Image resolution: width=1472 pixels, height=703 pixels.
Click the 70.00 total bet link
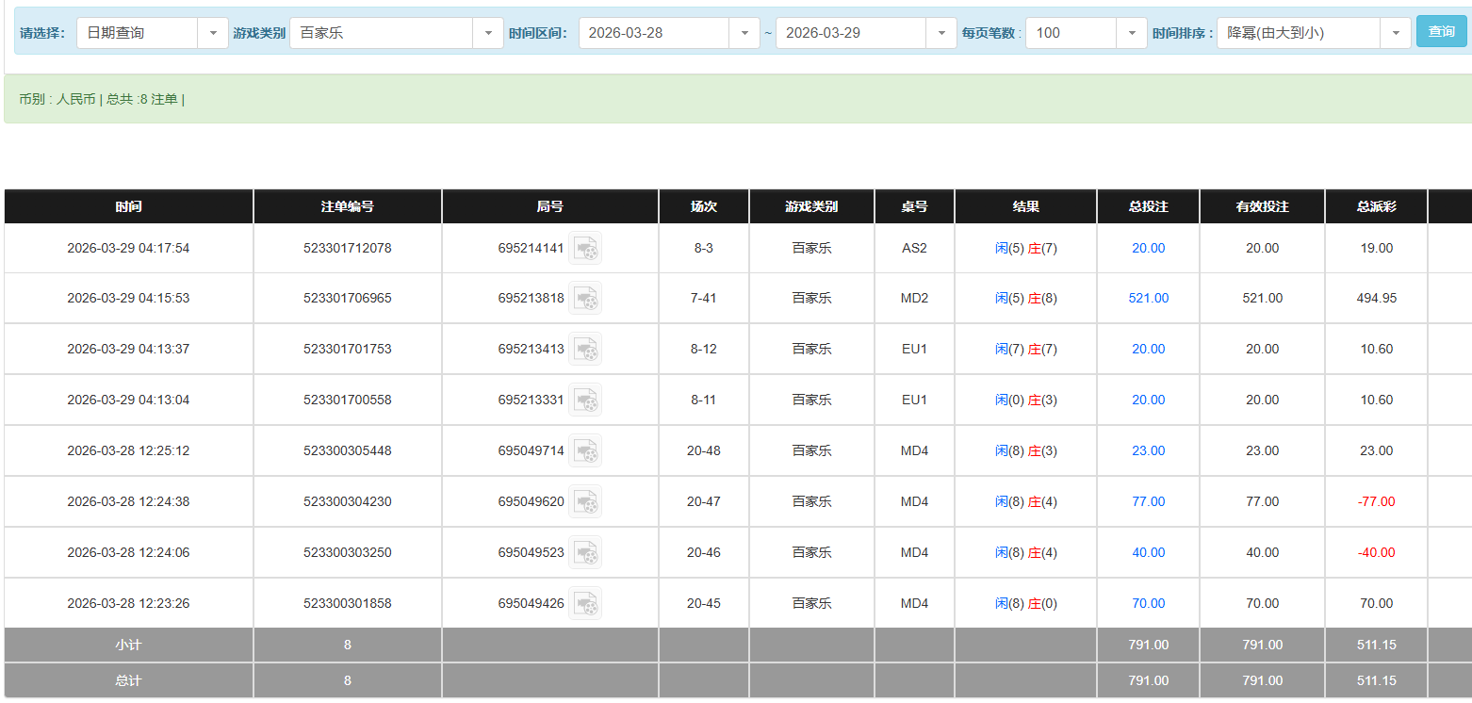coord(1148,604)
